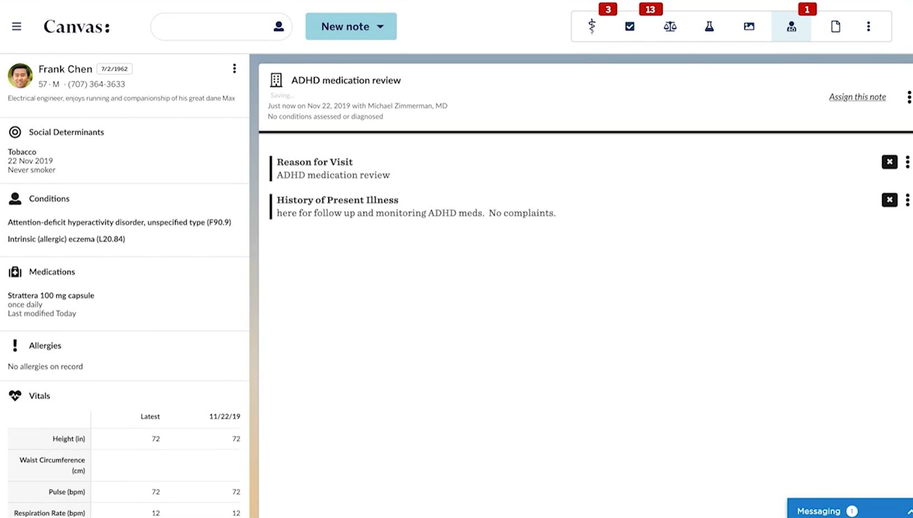Open the lab results flask icon
This screenshot has height=518, width=913.
pos(709,26)
